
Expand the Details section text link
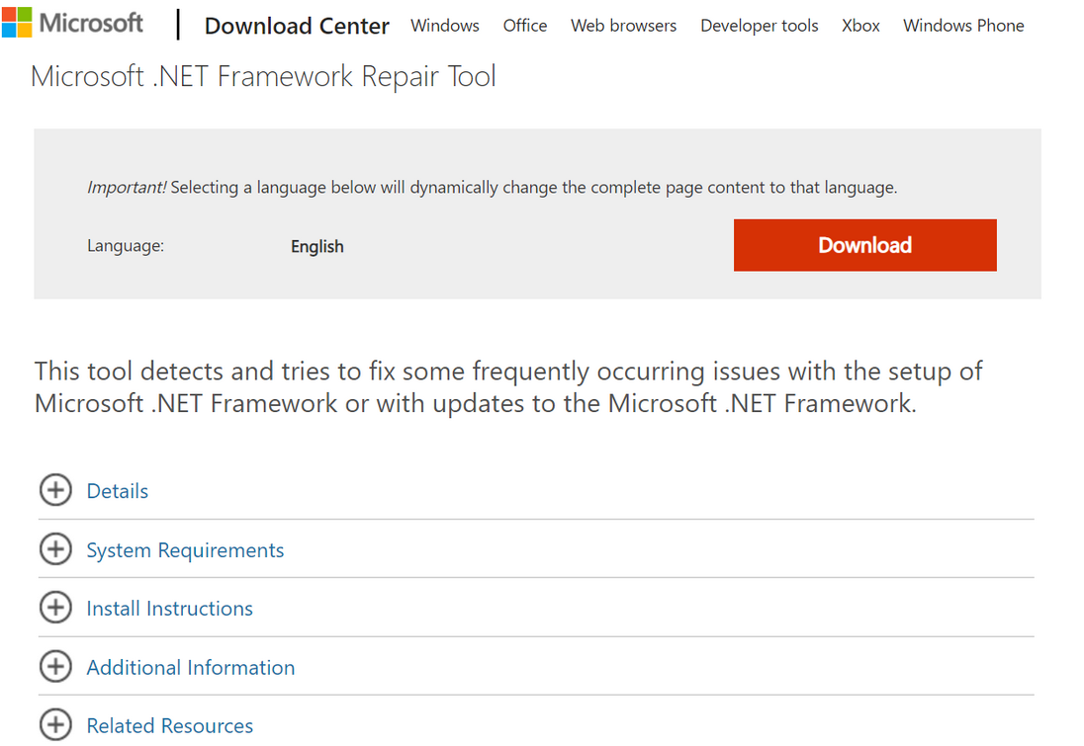118,491
